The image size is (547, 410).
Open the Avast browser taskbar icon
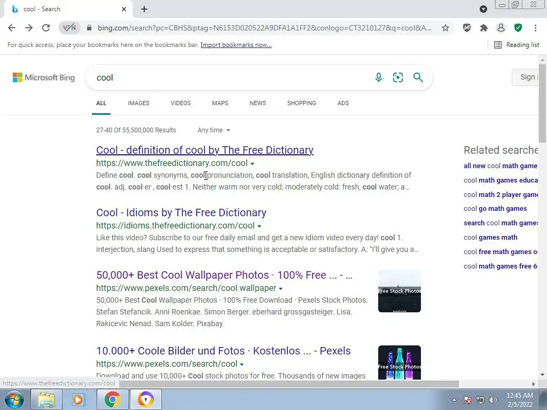145,399
